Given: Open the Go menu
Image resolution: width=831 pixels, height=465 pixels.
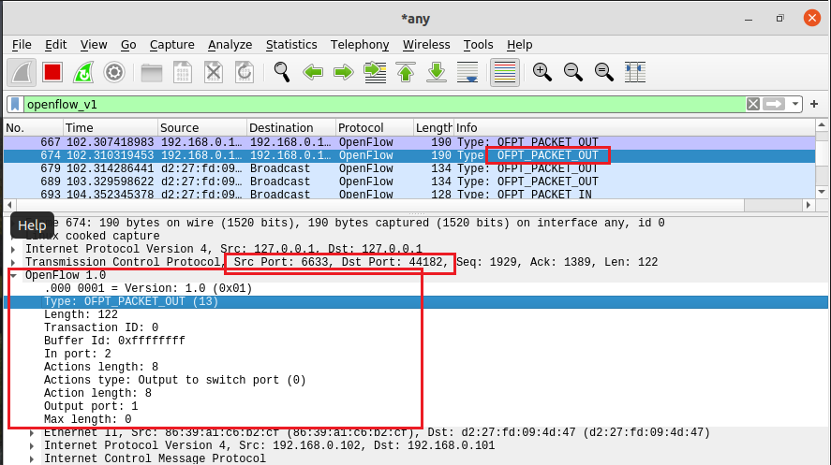Looking at the screenshot, I should pos(128,45).
